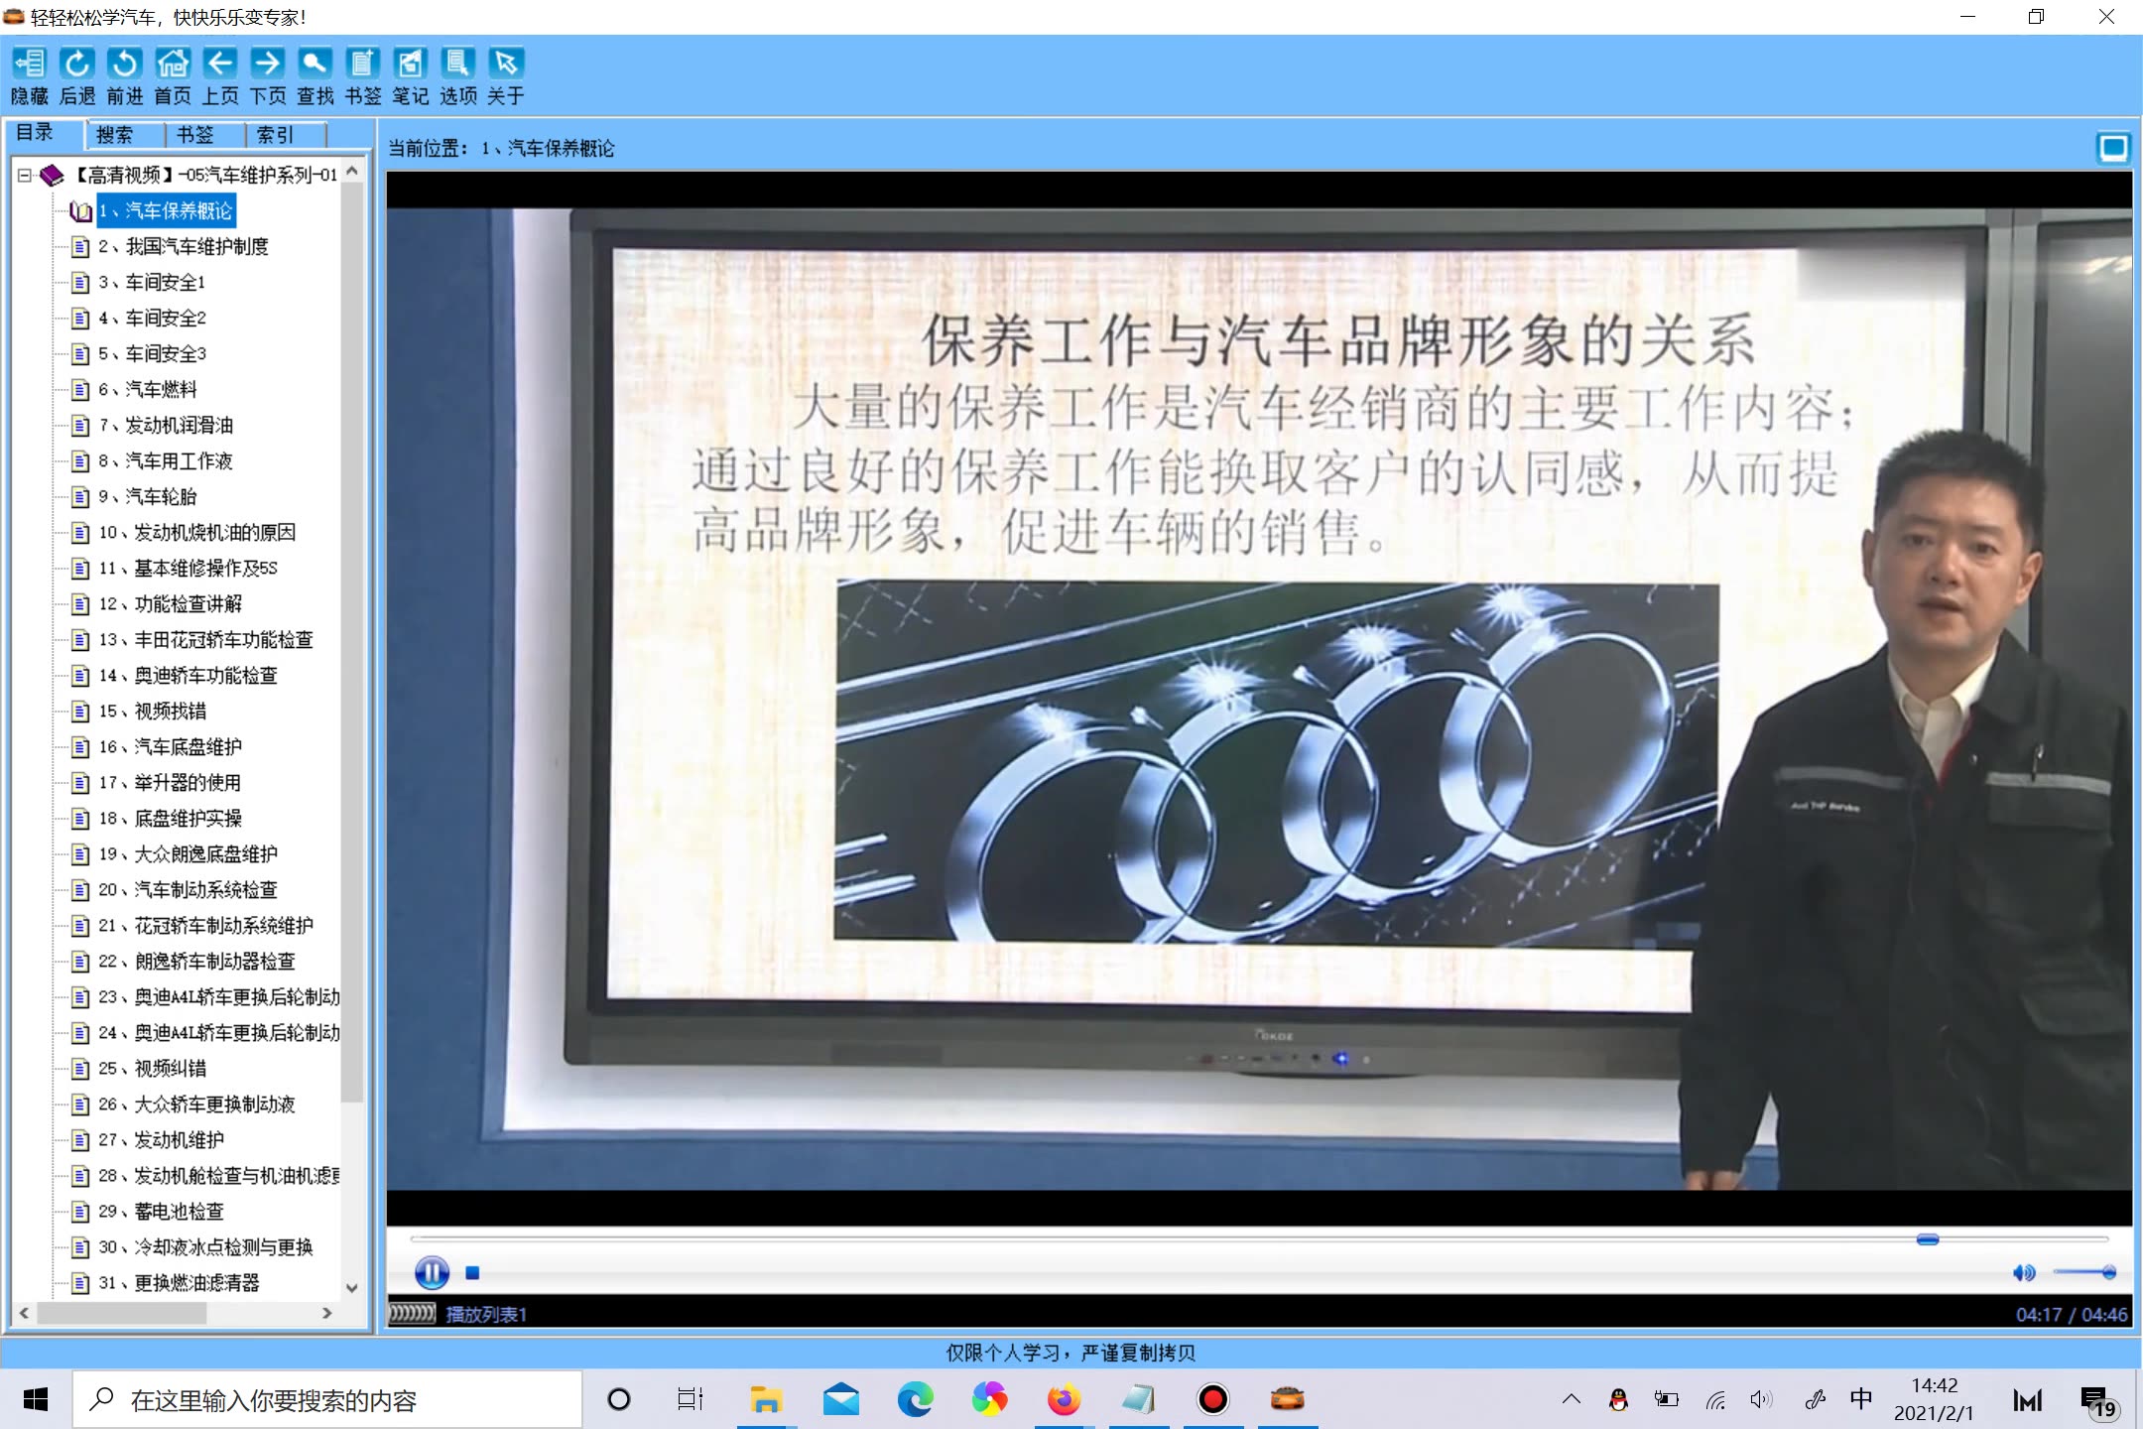The width and height of the screenshot is (2143, 1429).
Task: Open chapter 17、举升器的使用
Action: [170, 783]
